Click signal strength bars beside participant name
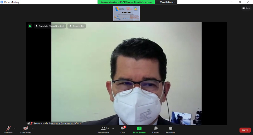Image resolution: width=253 pixels, height=135 pixels. (28, 123)
